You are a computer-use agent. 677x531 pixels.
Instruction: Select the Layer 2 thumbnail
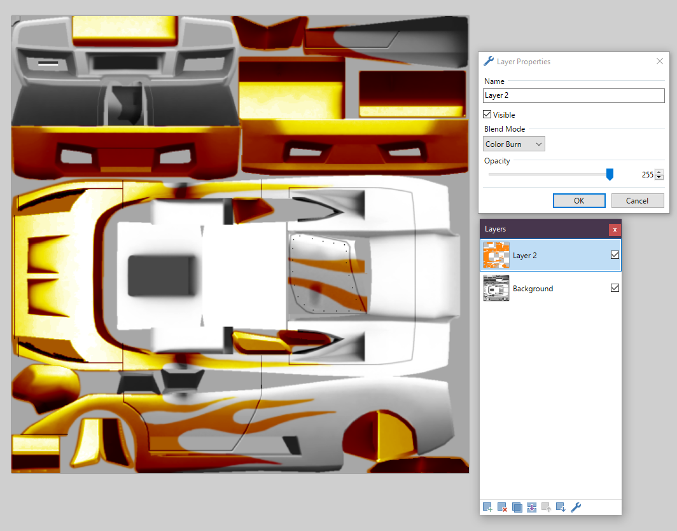496,255
